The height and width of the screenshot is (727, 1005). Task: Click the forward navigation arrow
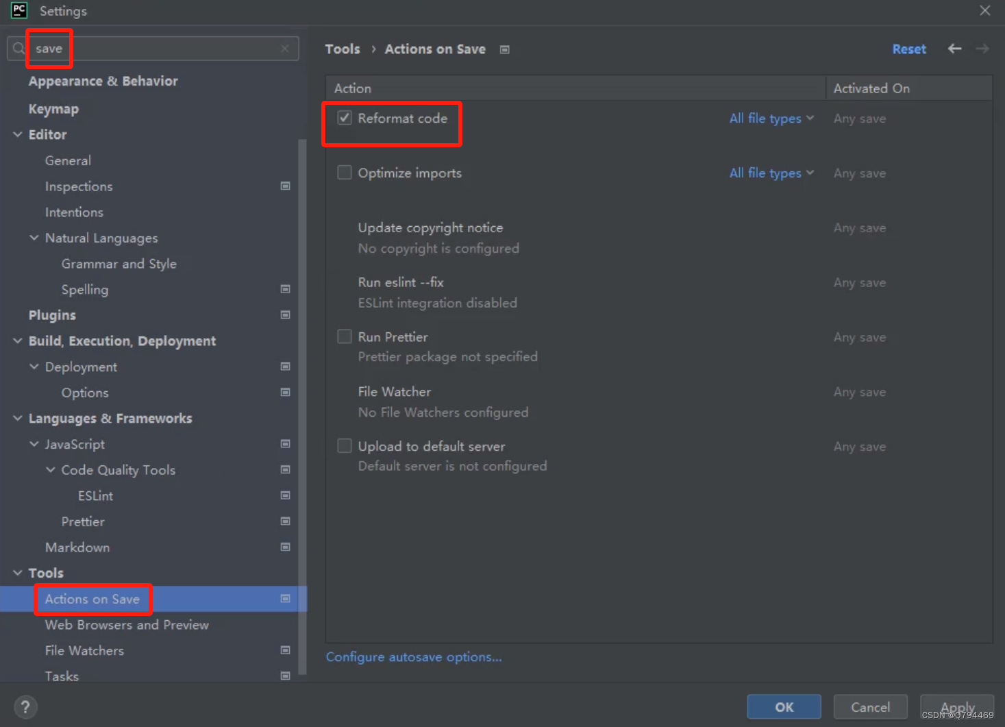982,49
